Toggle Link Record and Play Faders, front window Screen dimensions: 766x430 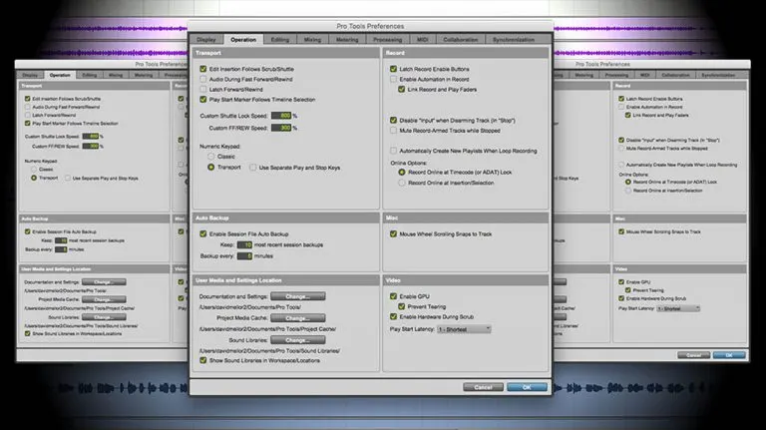click(402, 90)
